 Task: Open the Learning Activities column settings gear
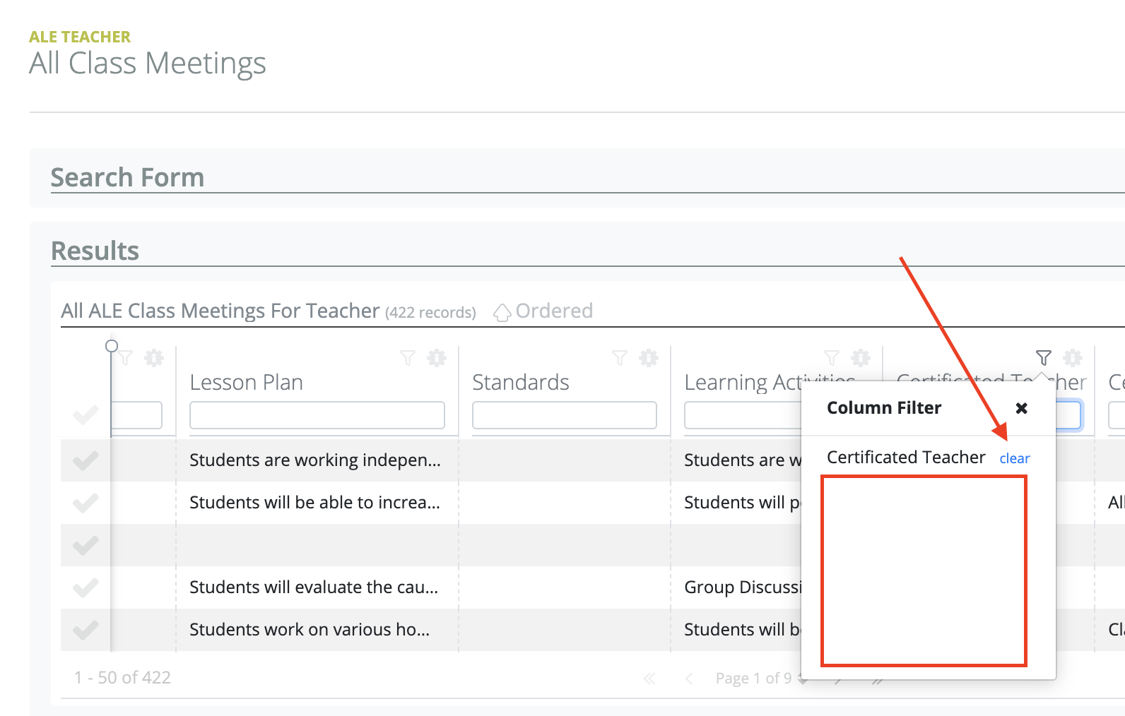pyautogui.click(x=861, y=358)
